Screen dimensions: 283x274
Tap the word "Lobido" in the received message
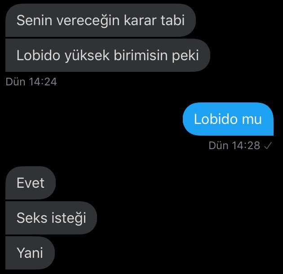click(39, 55)
